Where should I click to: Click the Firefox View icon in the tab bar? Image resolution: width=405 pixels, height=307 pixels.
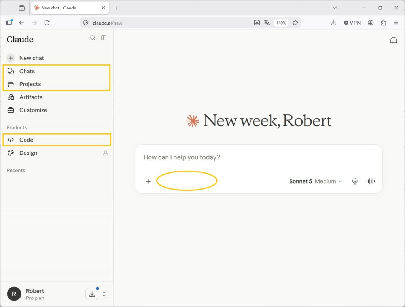[22, 8]
